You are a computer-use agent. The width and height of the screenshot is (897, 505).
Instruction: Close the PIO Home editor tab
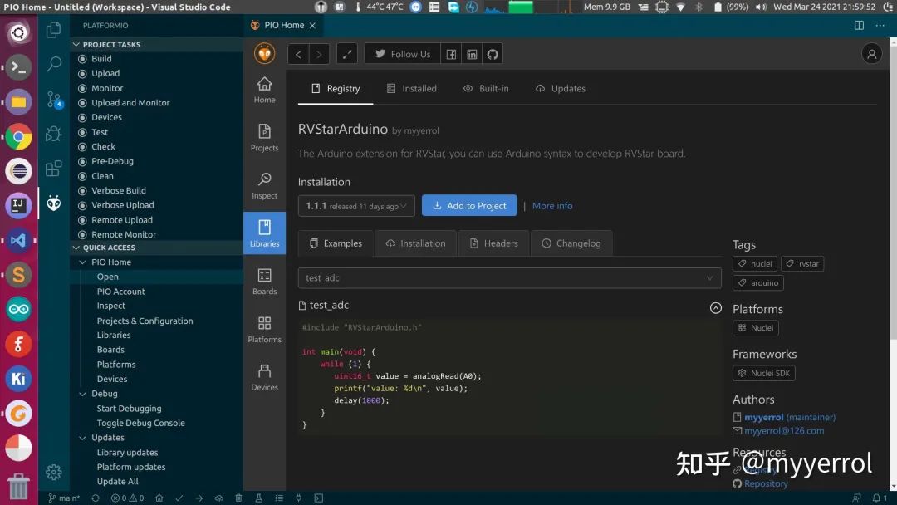[x=312, y=25]
